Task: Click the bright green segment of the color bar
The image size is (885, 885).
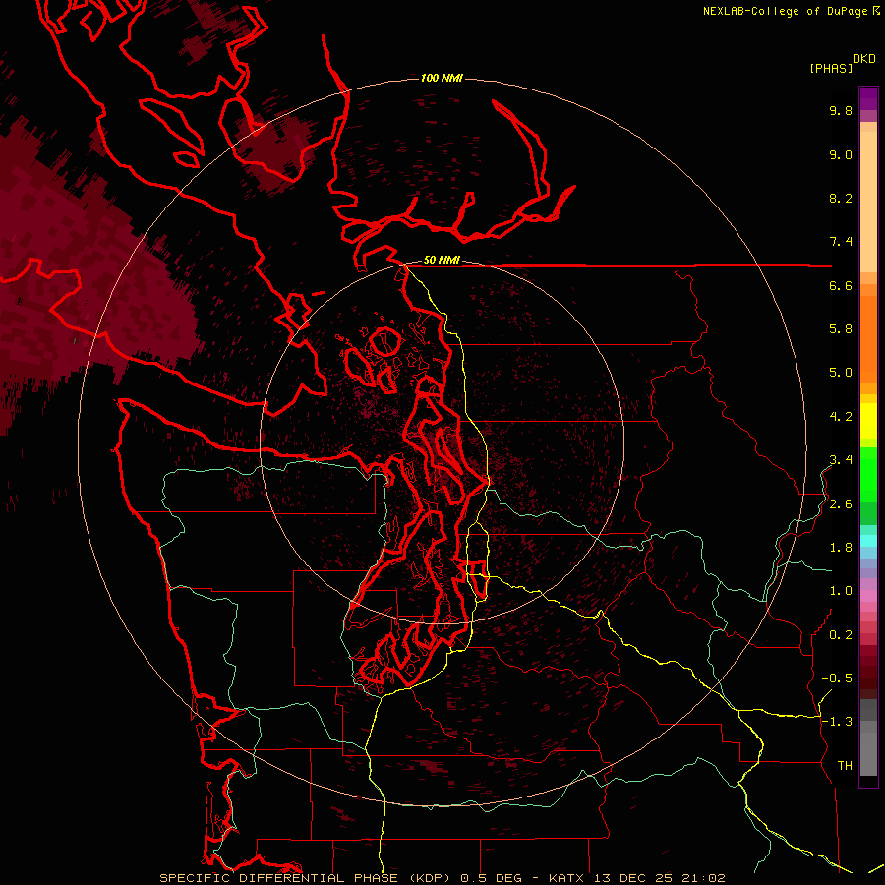Action: click(x=868, y=473)
